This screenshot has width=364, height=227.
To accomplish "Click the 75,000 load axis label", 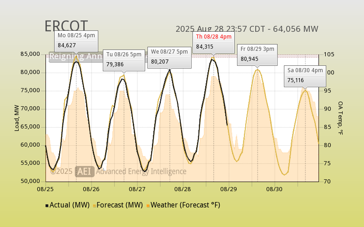I will click(x=30, y=90).
